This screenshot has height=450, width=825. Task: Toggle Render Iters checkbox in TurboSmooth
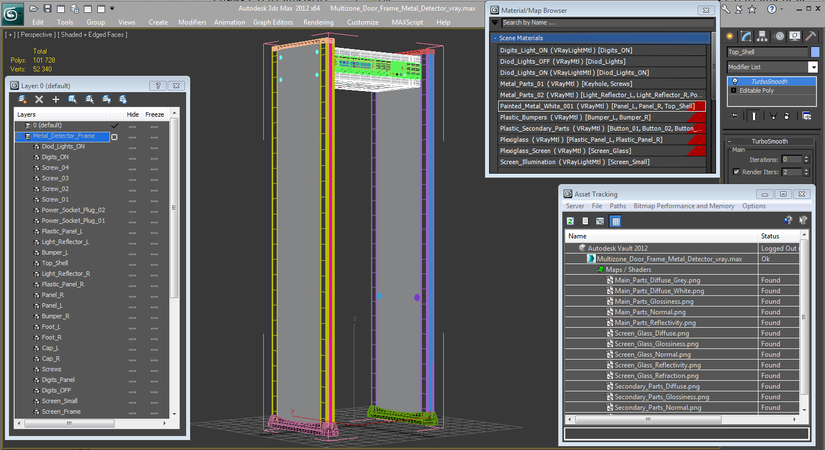(x=736, y=172)
